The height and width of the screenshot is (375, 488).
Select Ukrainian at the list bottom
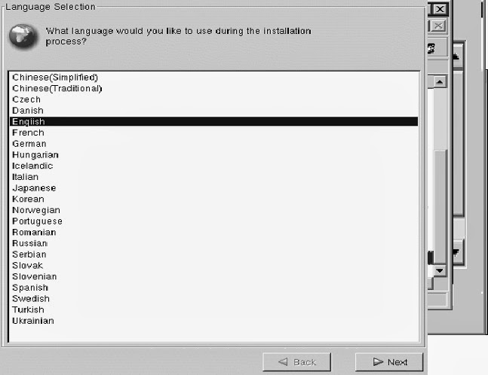click(213, 321)
